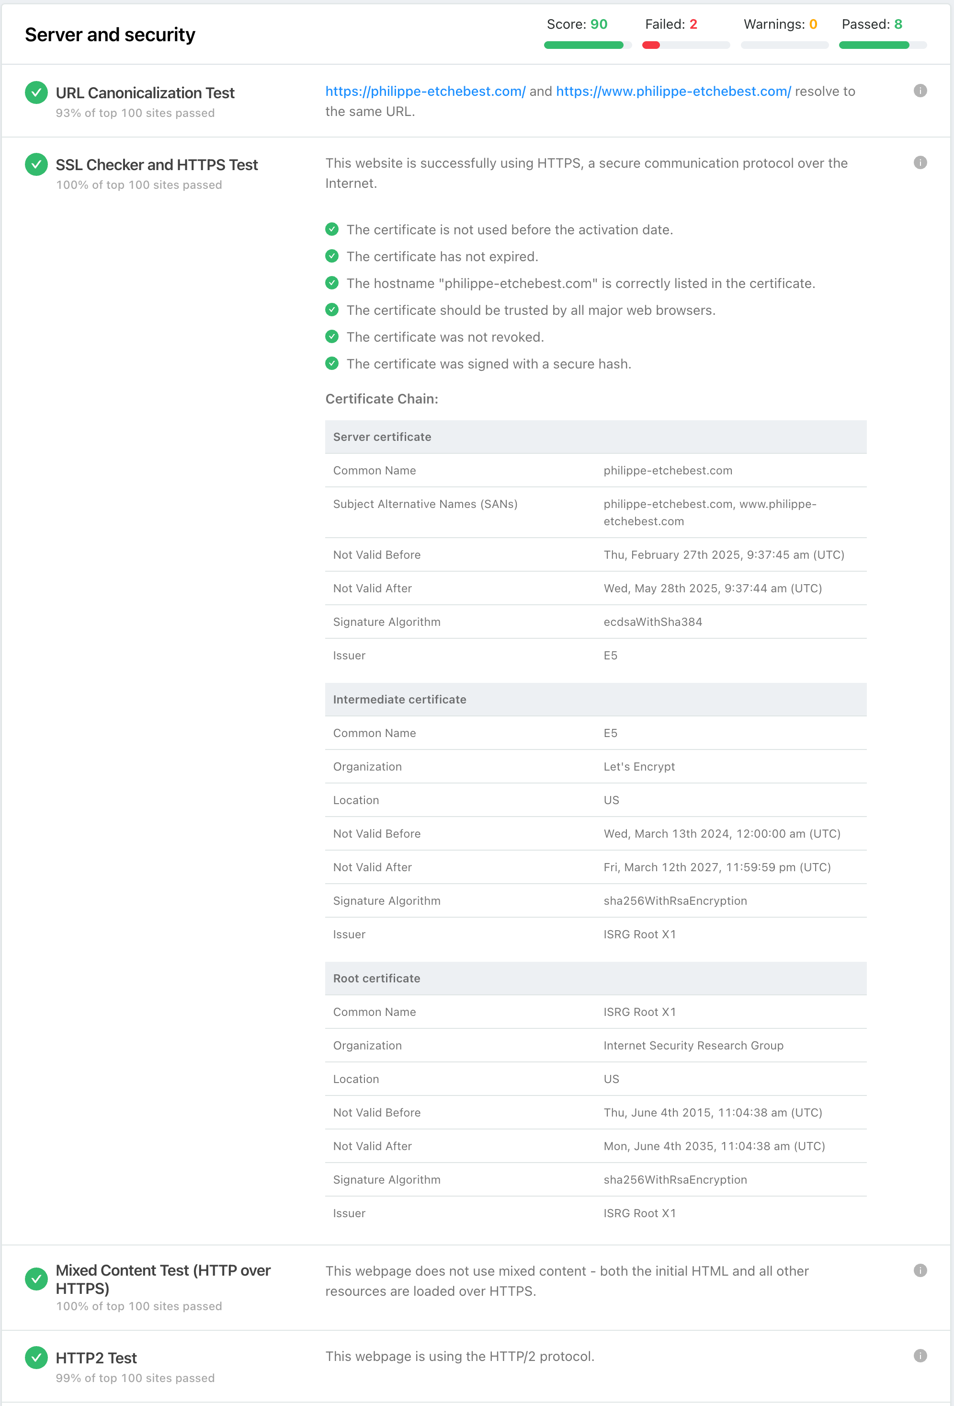Click 'Internet Security Research Group' organization value

click(693, 1046)
